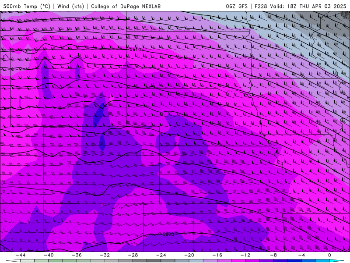Viewport: 350px width, 263px height.
Task: Select 'College of DuPage NEXLAB' header text
Action: 126,6
